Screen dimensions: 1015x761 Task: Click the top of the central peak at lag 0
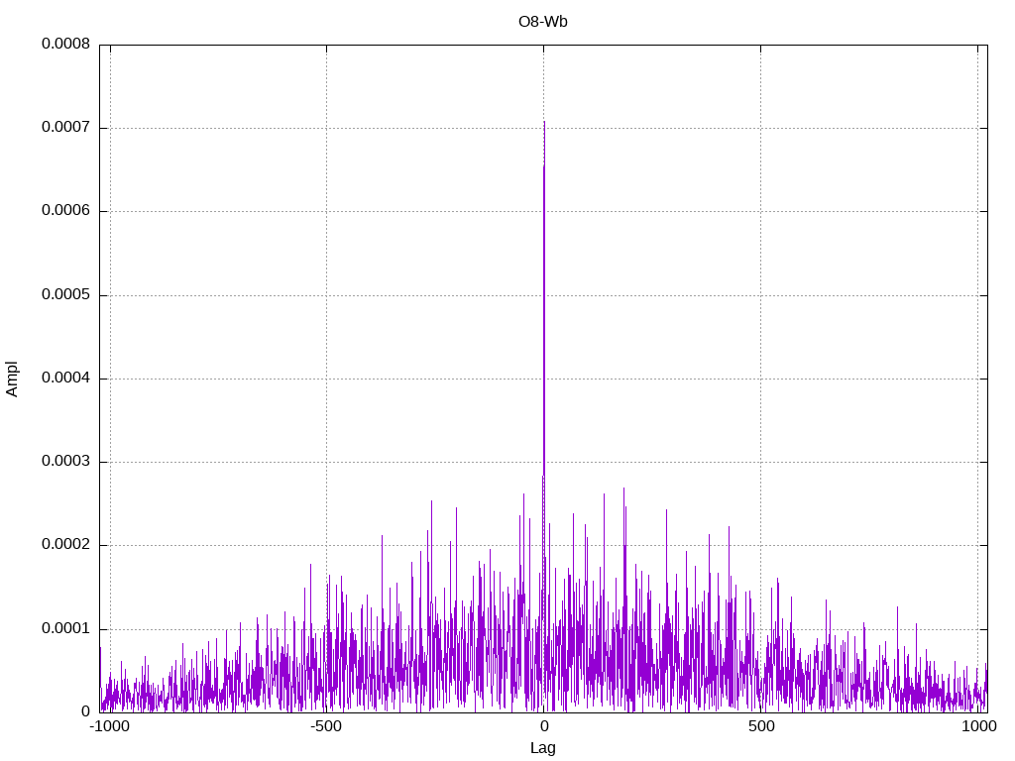pos(544,123)
